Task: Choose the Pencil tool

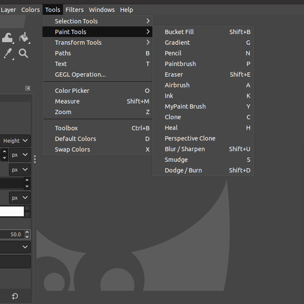Action: coord(204,53)
